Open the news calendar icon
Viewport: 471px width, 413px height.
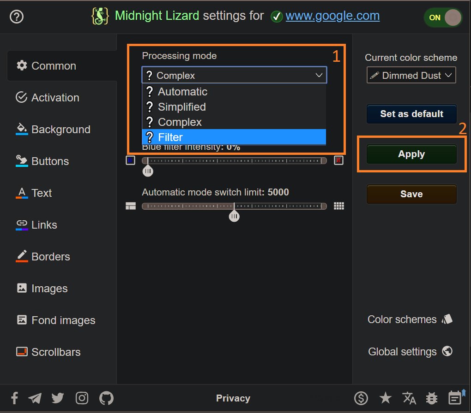[x=456, y=397]
